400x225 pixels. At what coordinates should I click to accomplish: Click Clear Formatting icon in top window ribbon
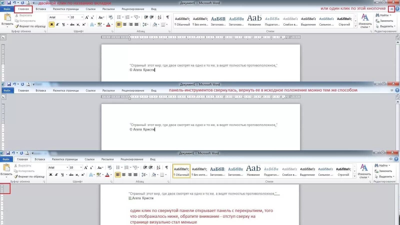pos(110,17)
